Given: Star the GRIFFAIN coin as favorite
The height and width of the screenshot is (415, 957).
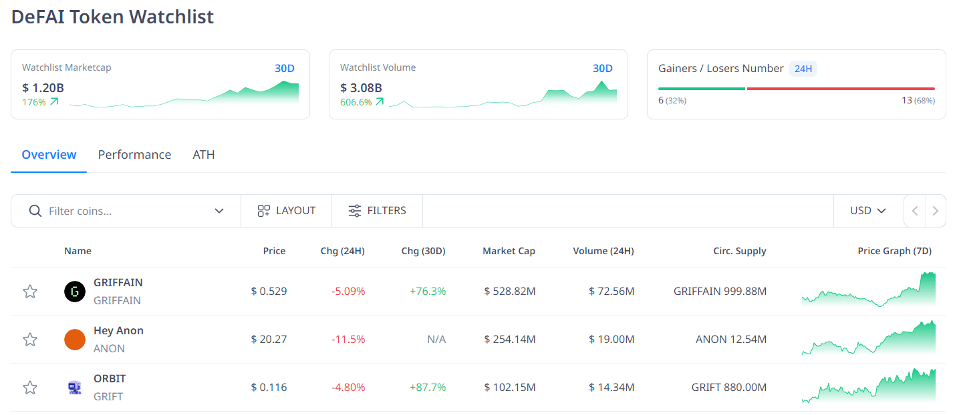Looking at the screenshot, I should (30, 292).
